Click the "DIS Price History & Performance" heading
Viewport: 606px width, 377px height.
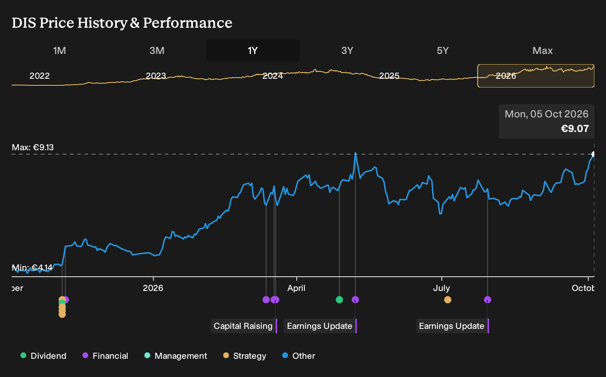tap(122, 23)
